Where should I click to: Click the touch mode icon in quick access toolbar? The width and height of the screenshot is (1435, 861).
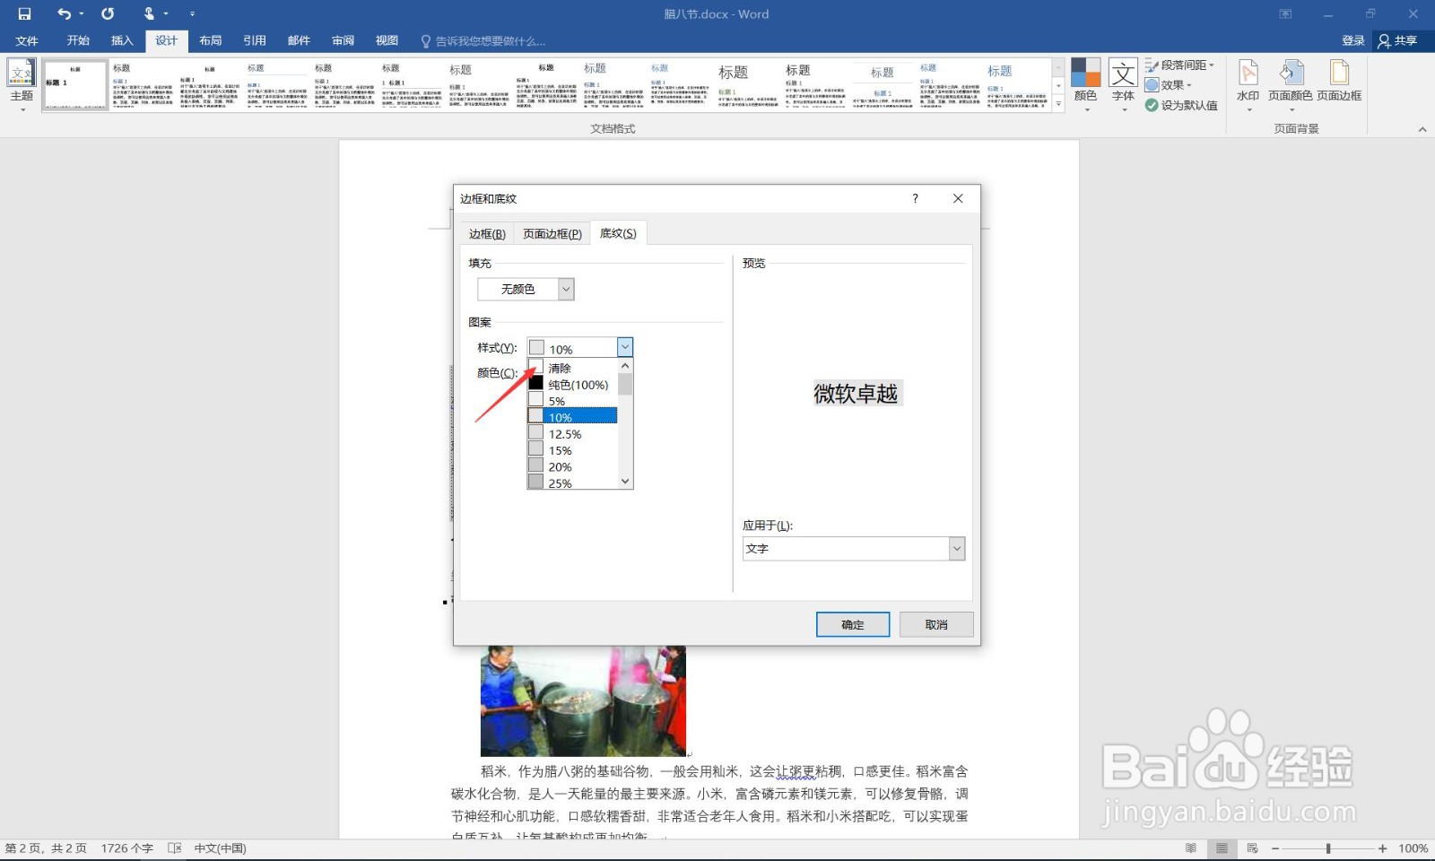click(x=149, y=13)
